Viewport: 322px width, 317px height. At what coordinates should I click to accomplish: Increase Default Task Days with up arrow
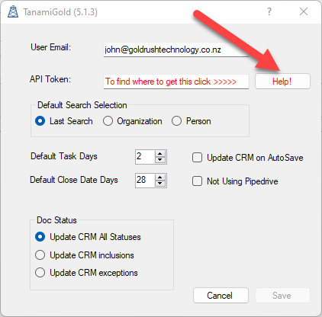coord(160,154)
